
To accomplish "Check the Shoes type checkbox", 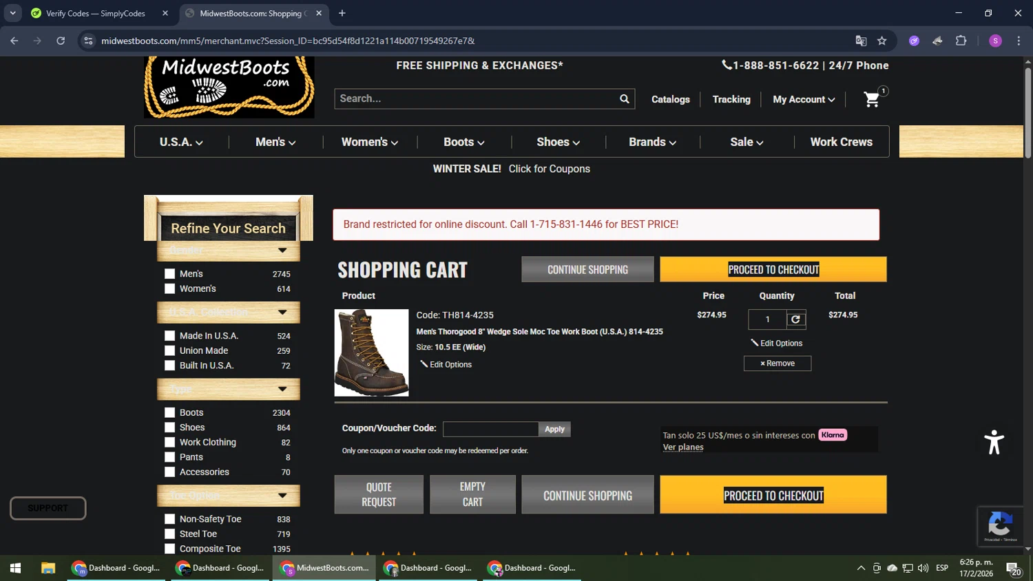I will 169,427.
